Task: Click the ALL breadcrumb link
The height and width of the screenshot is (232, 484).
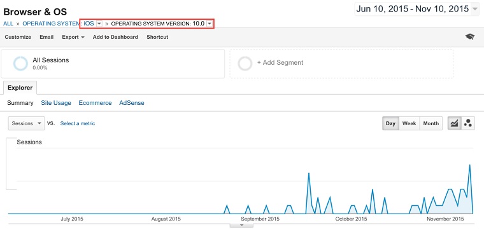Action: (x=8, y=24)
